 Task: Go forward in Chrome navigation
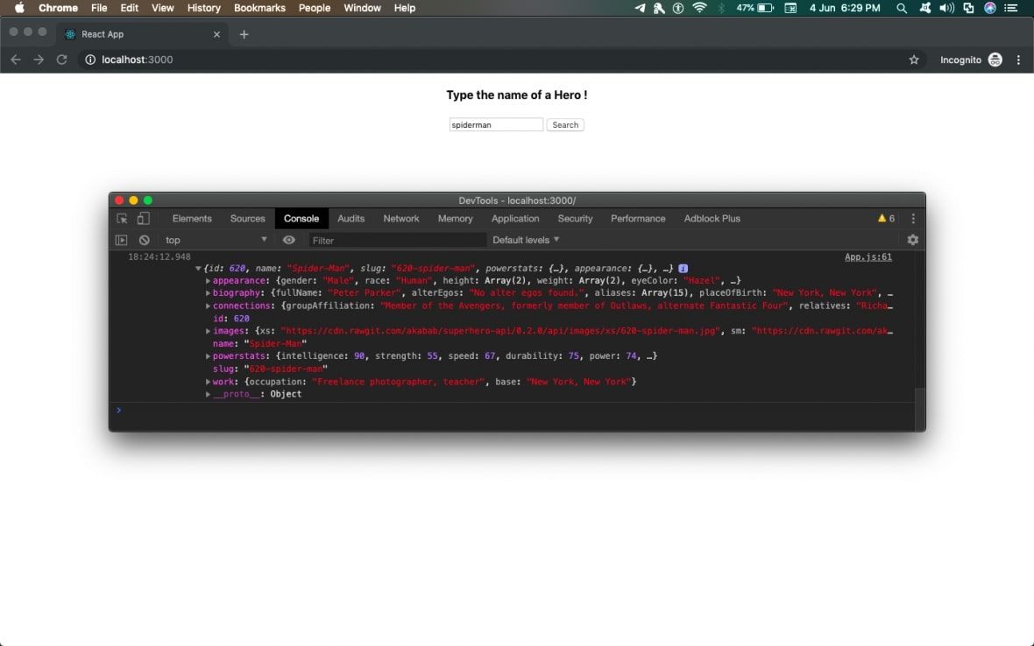point(39,60)
